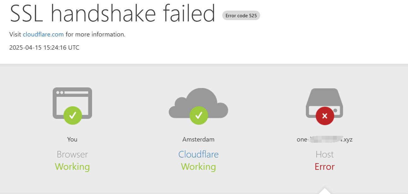Image resolution: width=408 pixels, height=194 pixels.
Task: Click the gray Browser label
Action: [72, 154]
